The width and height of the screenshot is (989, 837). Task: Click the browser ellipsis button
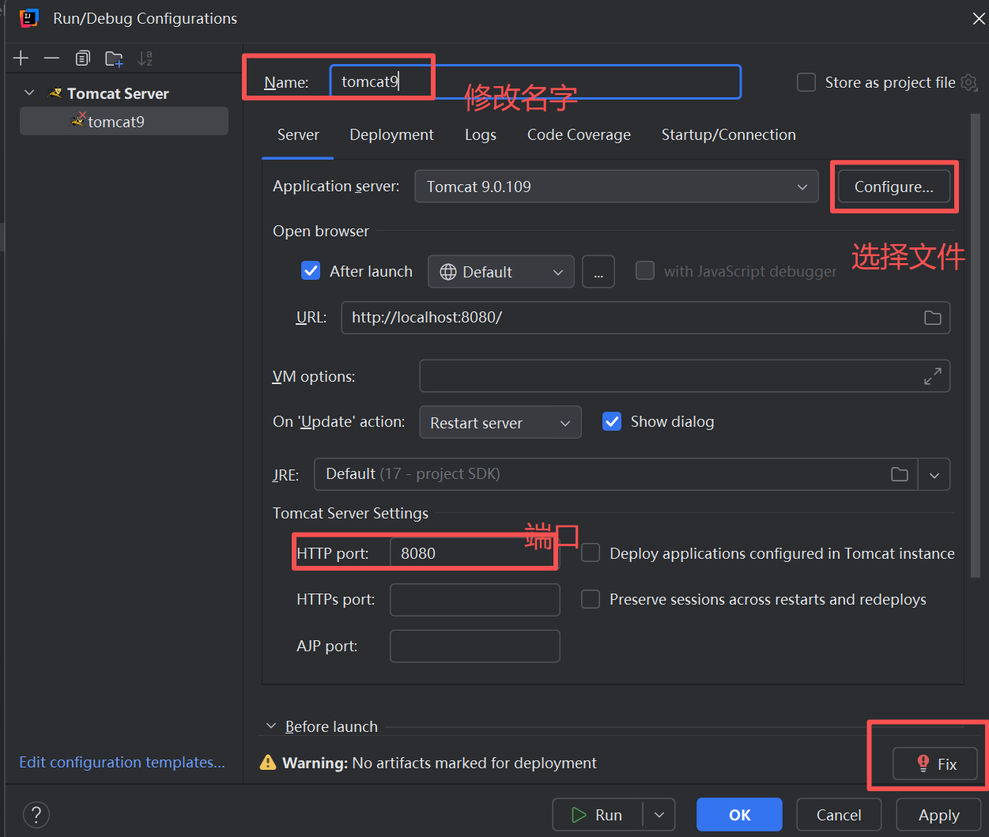pos(598,272)
